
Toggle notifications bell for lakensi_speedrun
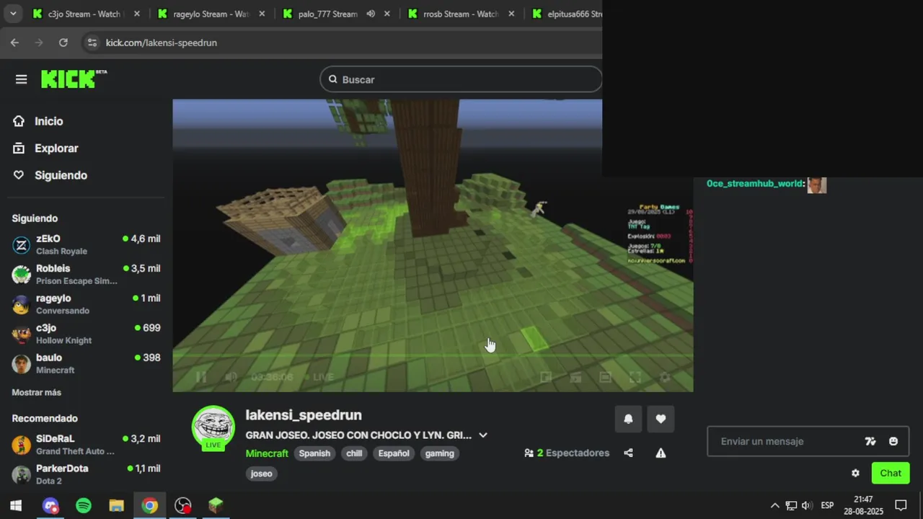coord(628,419)
